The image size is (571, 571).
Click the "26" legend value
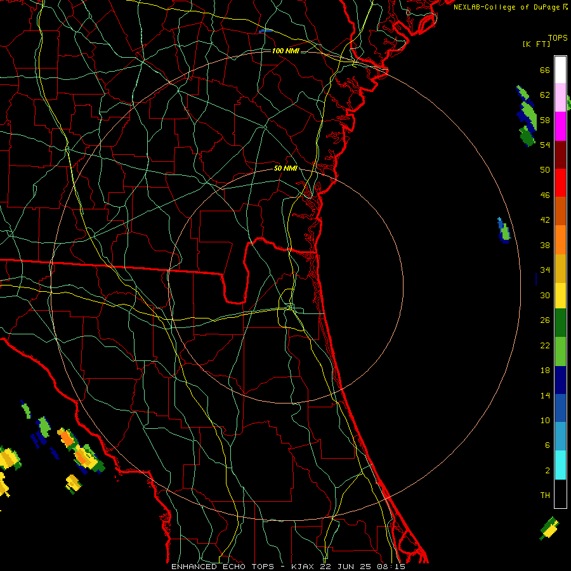(x=545, y=320)
